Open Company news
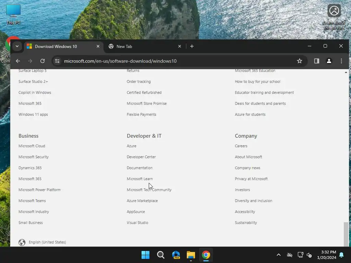Image resolution: width=351 pixels, height=263 pixels. (247, 168)
